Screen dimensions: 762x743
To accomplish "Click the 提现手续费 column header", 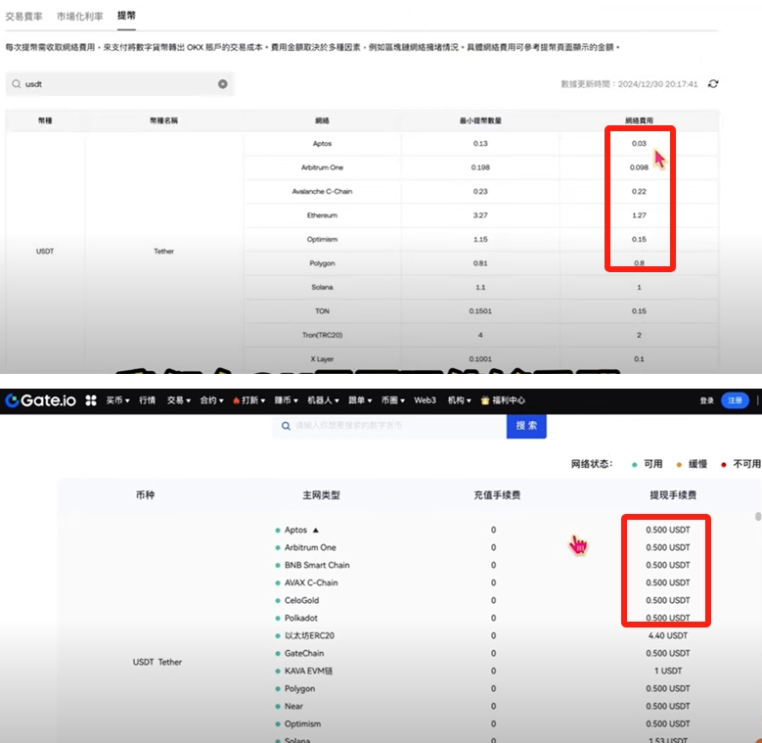I will click(x=673, y=495).
